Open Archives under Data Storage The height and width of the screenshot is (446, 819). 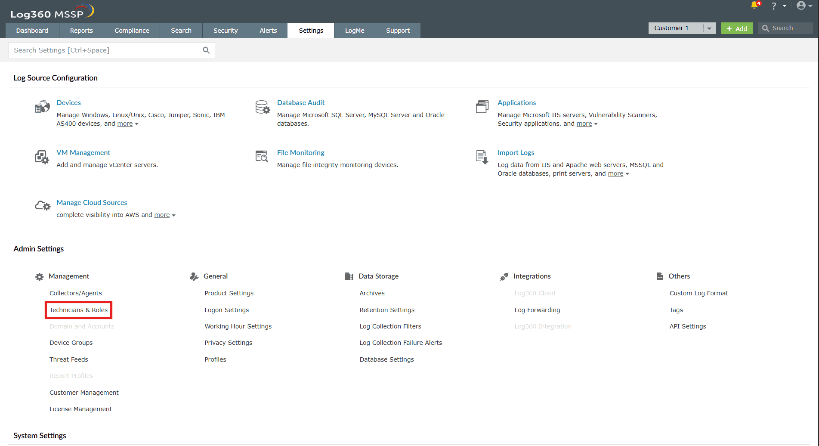click(x=372, y=293)
